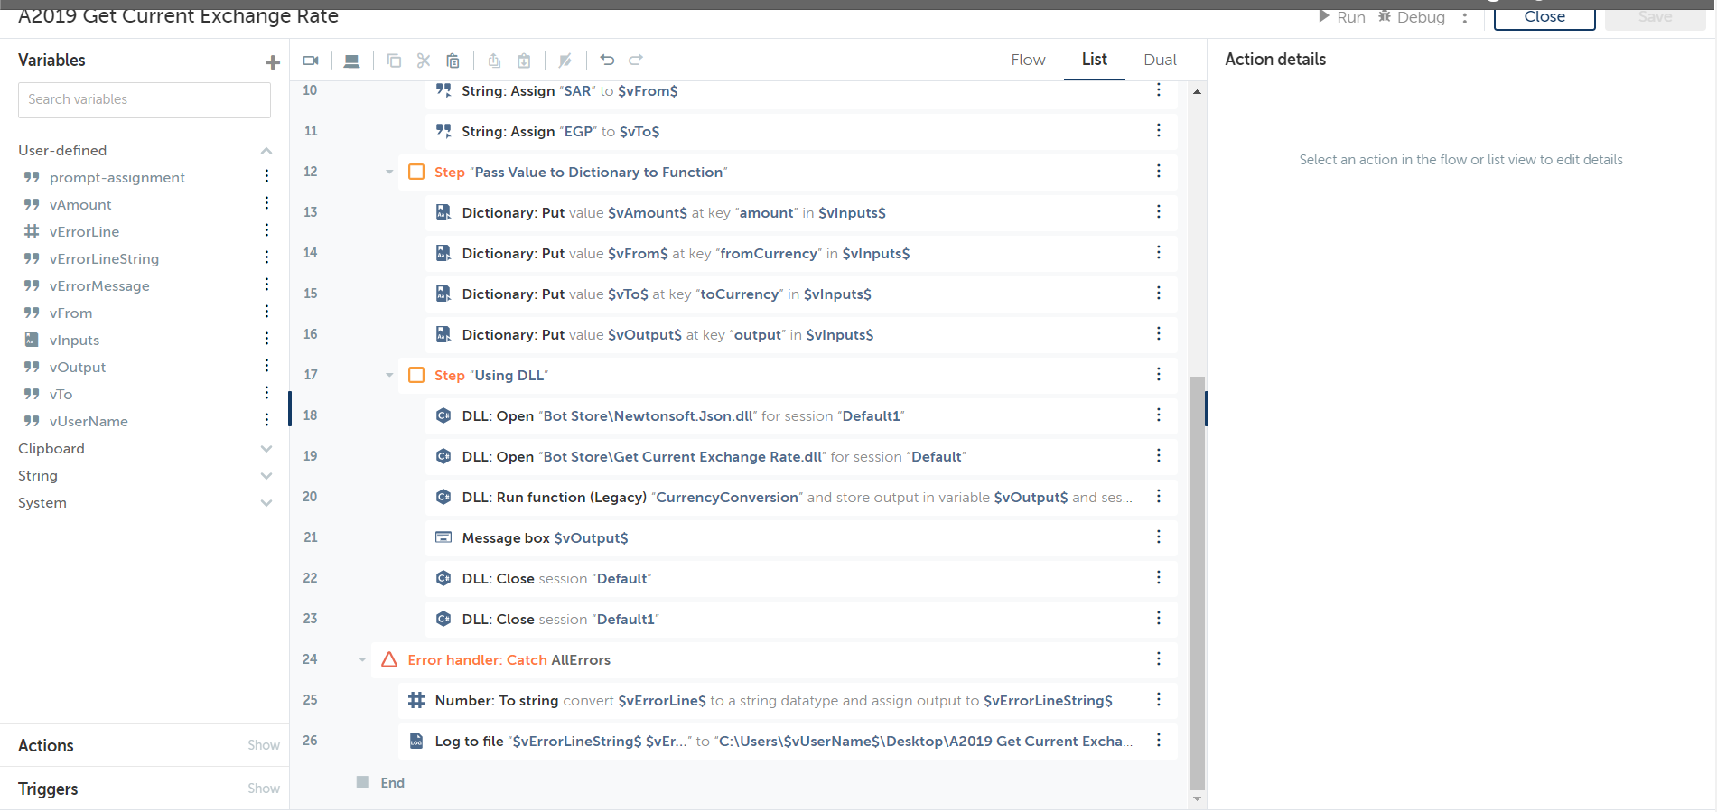The width and height of the screenshot is (1717, 812).
Task: Expand the Clipboard variables section
Action: (266, 449)
